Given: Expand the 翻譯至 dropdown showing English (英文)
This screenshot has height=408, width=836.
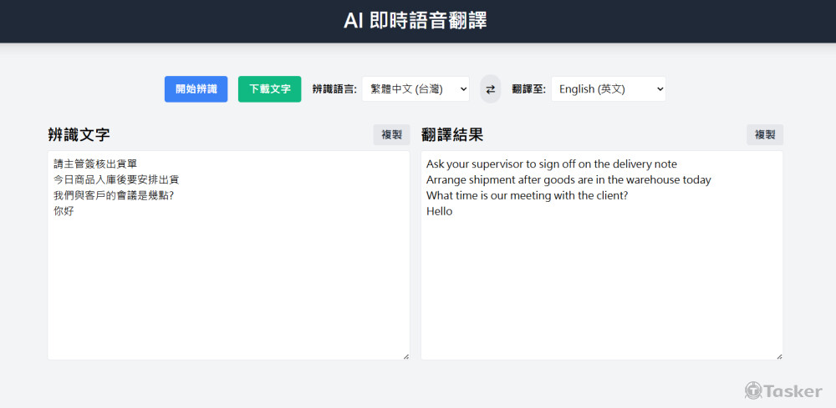Looking at the screenshot, I should [608, 89].
